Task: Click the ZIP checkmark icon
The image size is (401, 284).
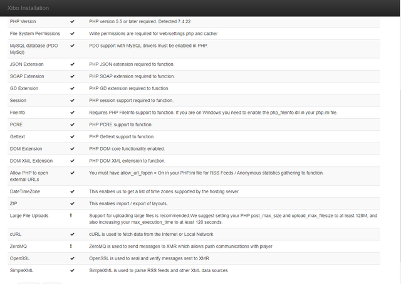Action: pyautogui.click(x=73, y=203)
